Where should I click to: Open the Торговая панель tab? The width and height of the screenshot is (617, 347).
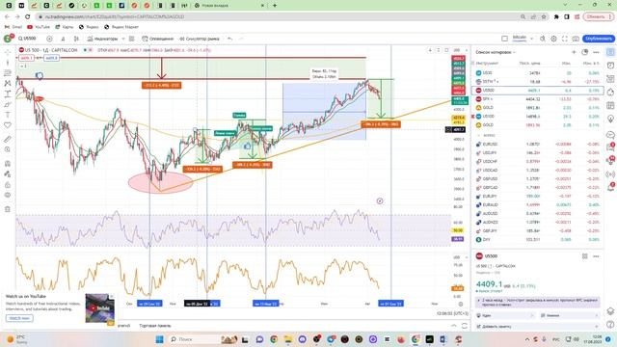(x=155, y=326)
